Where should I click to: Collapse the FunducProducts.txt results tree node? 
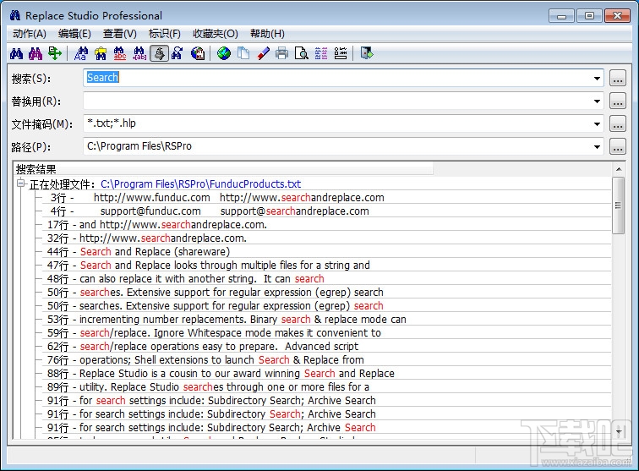pyautogui.click(x=21, y=184)
